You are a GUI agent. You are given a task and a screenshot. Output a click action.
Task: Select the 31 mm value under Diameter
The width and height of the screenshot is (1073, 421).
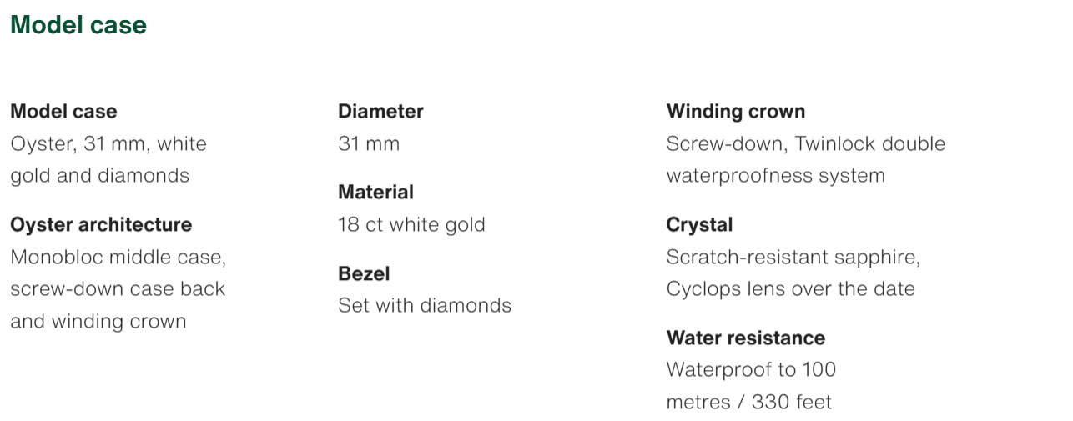[x=369, y=143]
